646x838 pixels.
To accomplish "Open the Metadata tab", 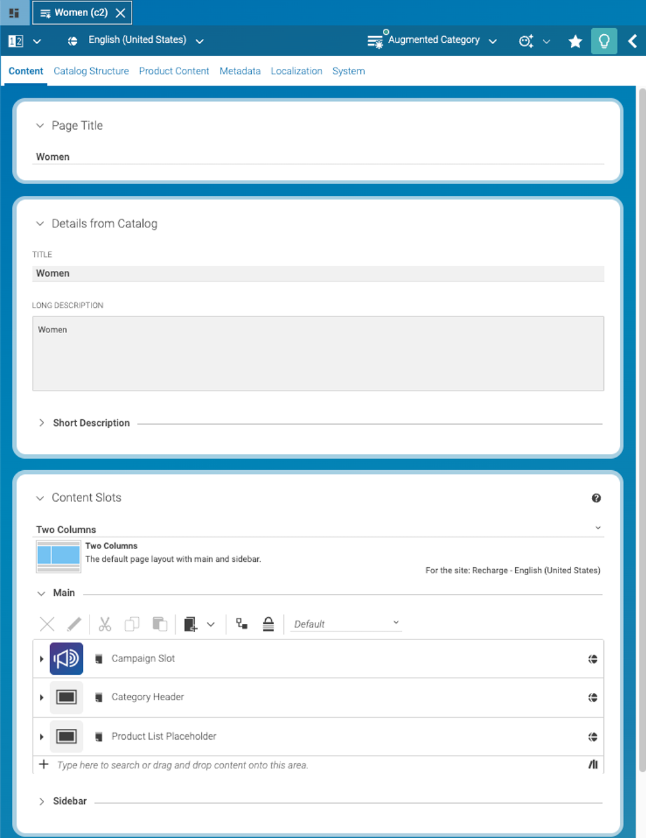I will click(x=240, y=71).
